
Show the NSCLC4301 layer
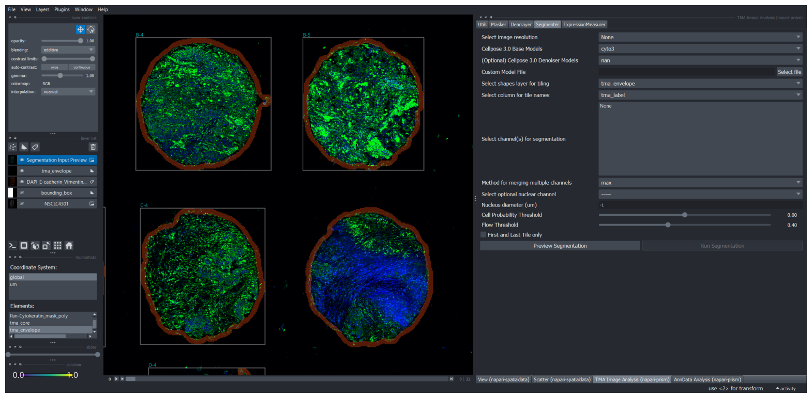coord(22,203)
